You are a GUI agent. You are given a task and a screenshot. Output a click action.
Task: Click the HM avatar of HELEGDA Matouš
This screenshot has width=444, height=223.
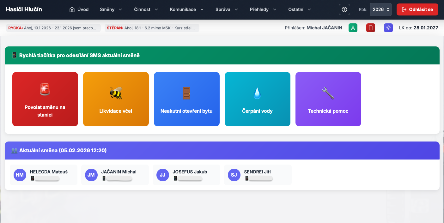click(x=20, y=175)
